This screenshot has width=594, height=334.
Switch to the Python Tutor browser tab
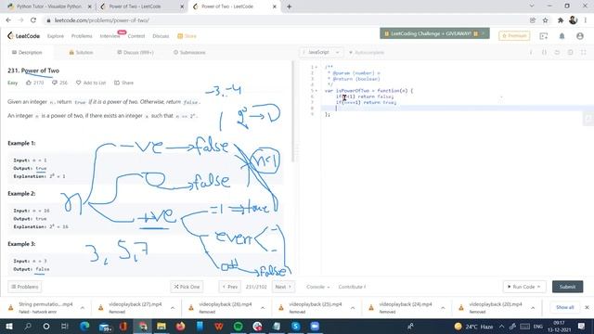tap(48, 6)
